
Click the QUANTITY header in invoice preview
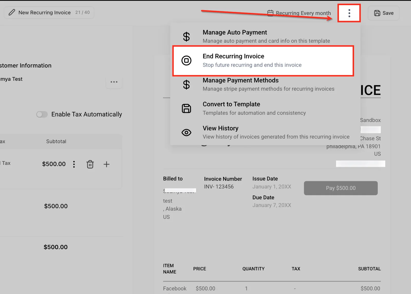click(253, 269)
